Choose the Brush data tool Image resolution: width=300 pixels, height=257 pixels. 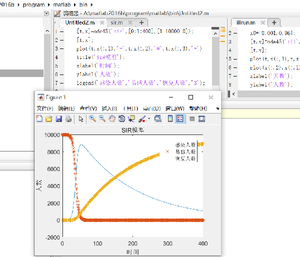click(x=142, y=118)
